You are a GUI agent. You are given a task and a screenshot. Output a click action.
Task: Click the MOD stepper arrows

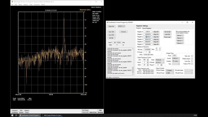coord(148,65)
